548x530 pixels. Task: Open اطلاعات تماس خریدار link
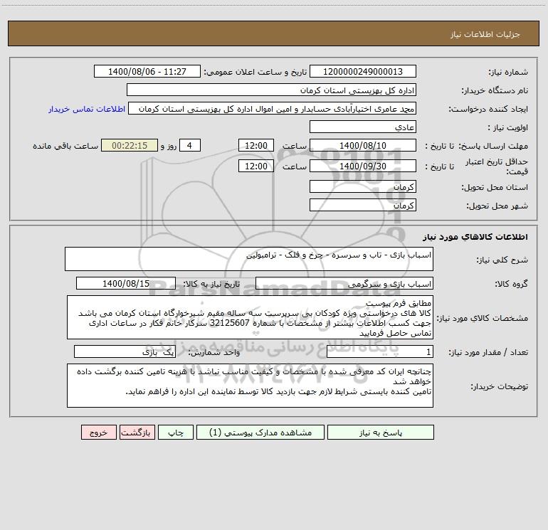(x=87, y=109)
